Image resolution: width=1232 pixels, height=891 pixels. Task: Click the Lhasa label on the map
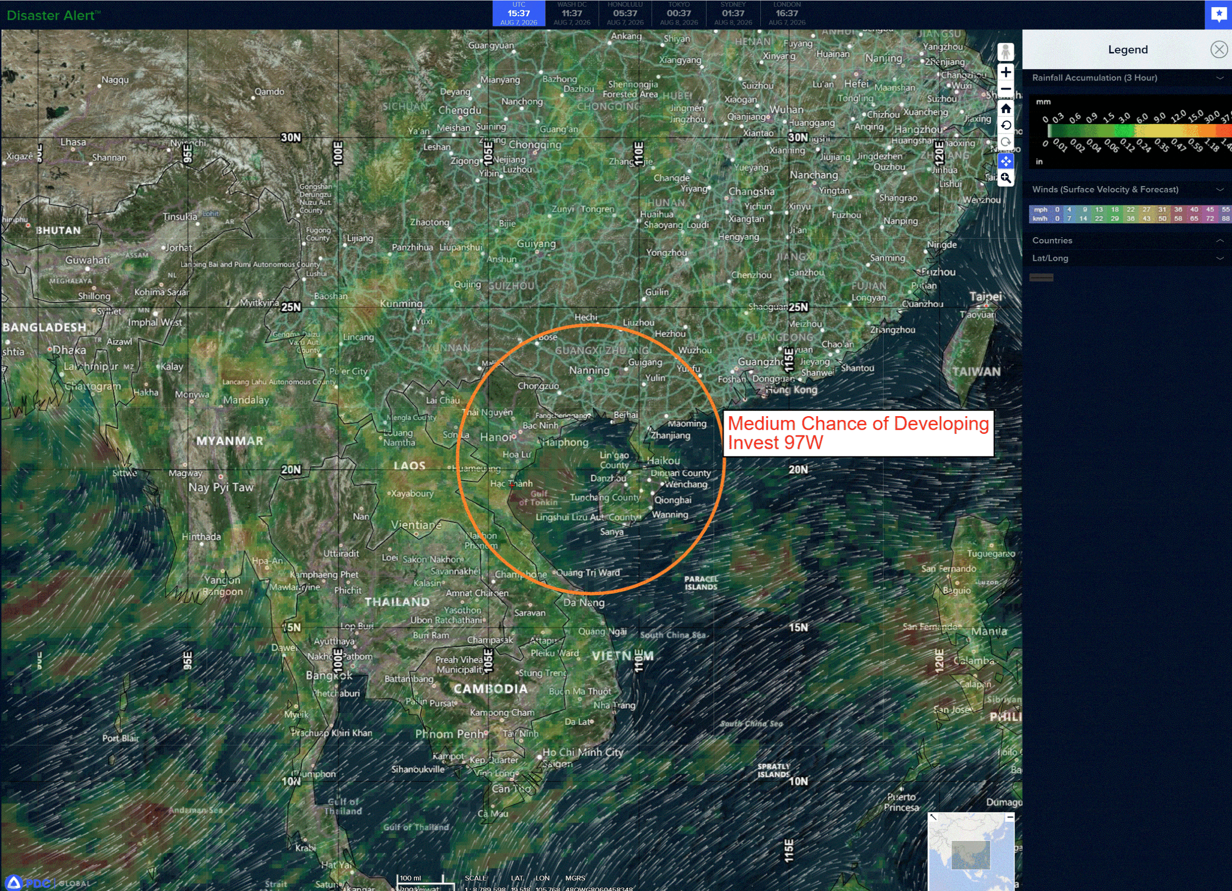click(73, 142)
